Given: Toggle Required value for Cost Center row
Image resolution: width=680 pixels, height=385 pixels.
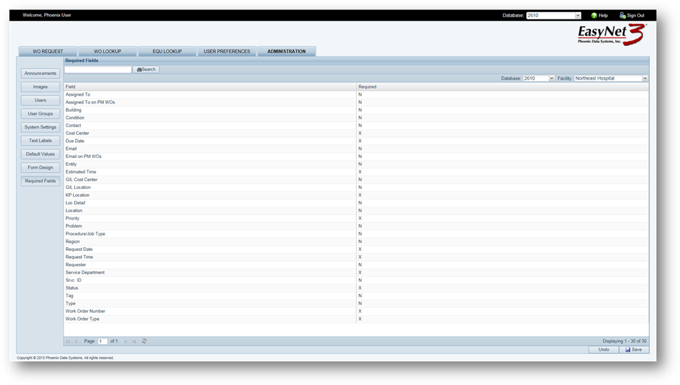Looking at the screenshot, I should pos(360,133).
